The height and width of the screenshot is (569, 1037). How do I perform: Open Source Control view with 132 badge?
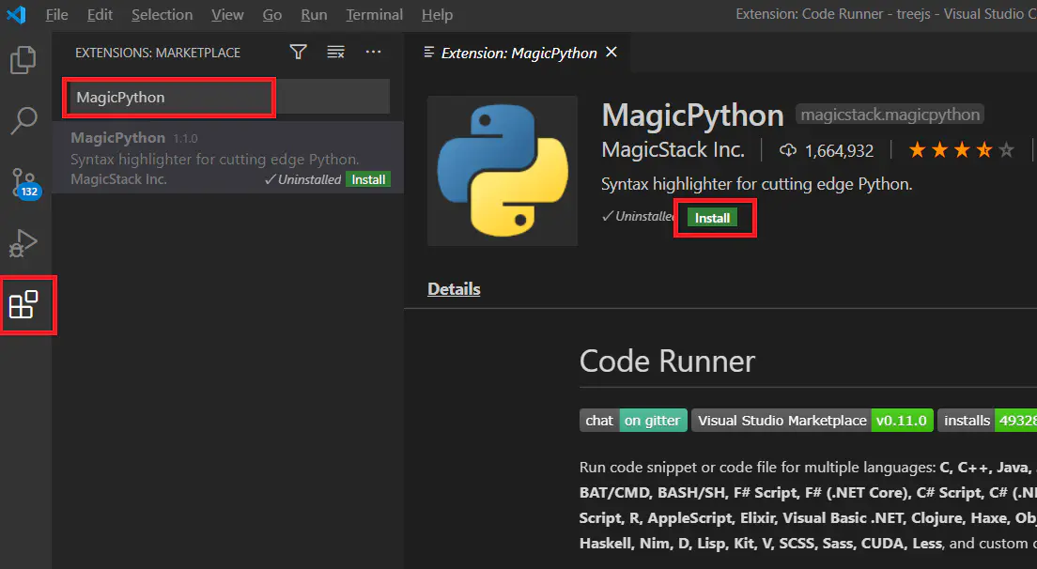point(23,182)
